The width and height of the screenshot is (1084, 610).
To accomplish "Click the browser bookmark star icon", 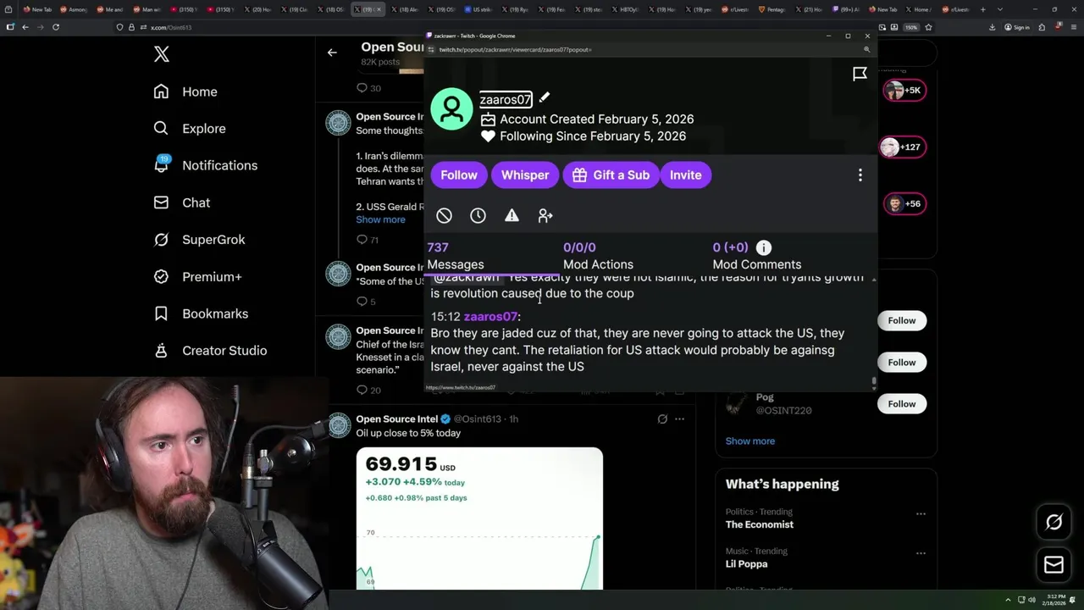I will tap(929, 27).
